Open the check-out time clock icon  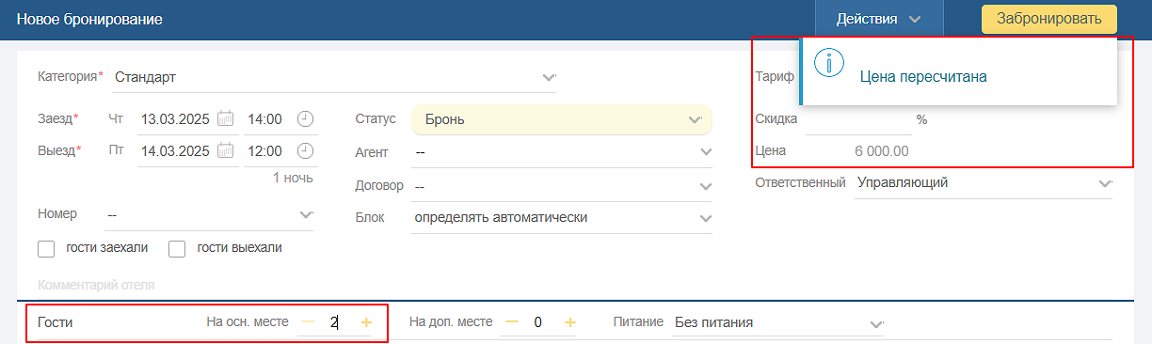click(305, 150)
